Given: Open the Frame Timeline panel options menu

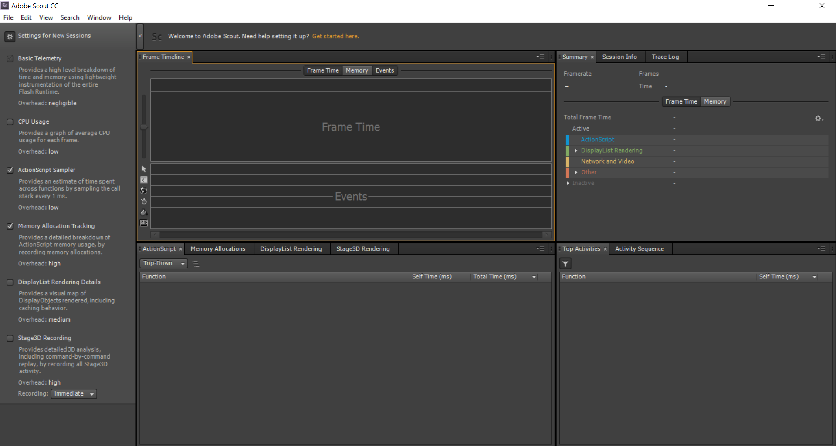Looking at the screenshot, I should 540,57.
